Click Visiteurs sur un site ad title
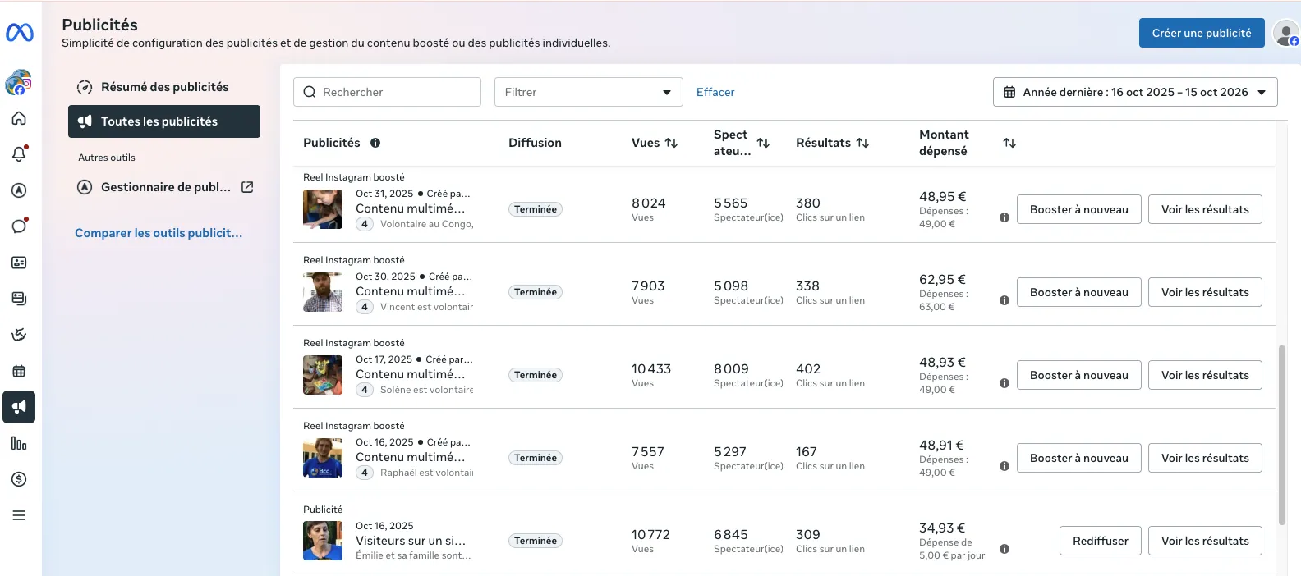Image resolution: width=1301 pixels, height=576 pixels. click(411, 541)
